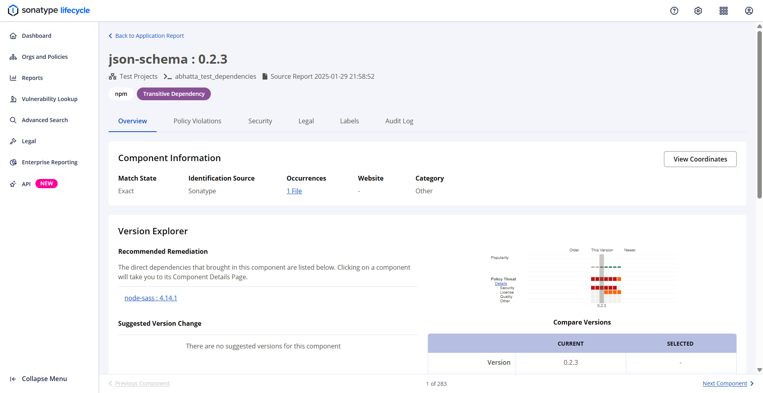The image size is (763, 393).
Task: Open the user account icon
Action: click(749, 11)
